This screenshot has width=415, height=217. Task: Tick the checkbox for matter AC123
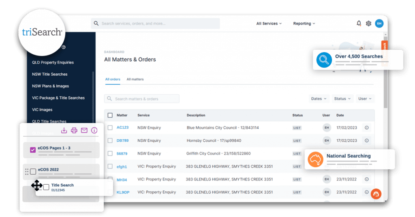click(x=110, y=128)
